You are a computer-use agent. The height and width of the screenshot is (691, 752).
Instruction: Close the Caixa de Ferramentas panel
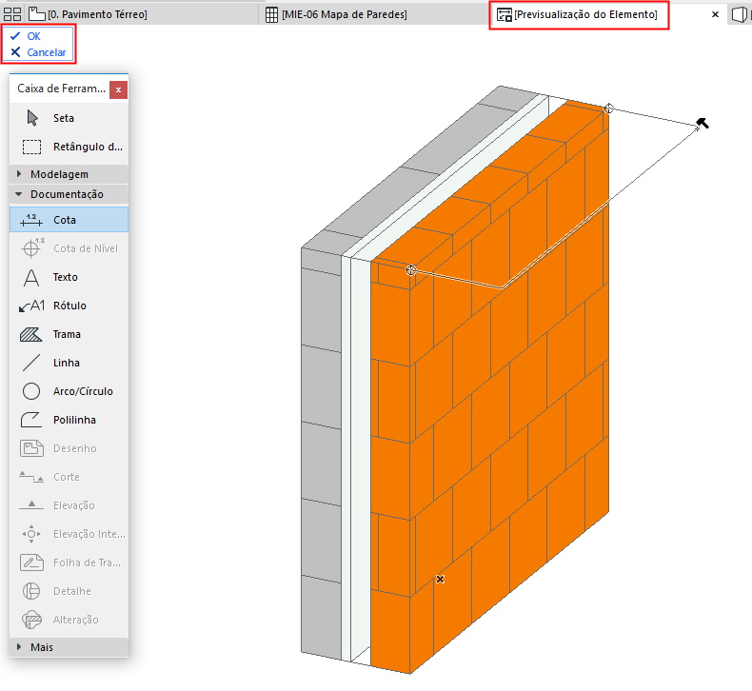118,89
